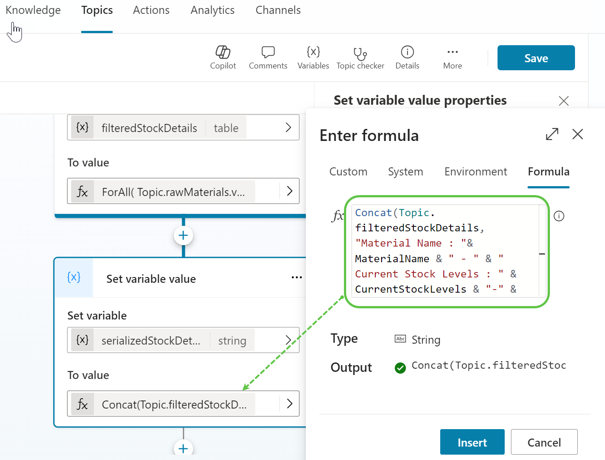Click inside the Concat formula editor
Image resolution: width=605 pixels, height=460 pixels.
[x=446, y=251]
